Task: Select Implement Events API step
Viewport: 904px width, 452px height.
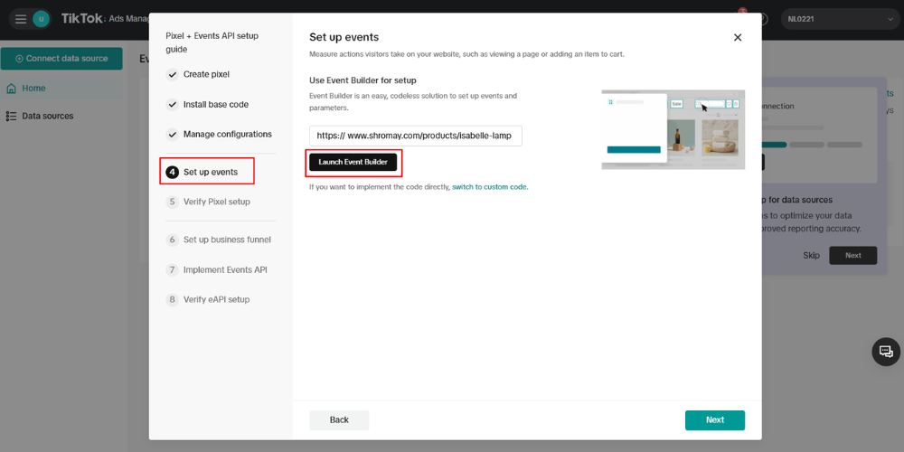Action: (x=225, y=269)
